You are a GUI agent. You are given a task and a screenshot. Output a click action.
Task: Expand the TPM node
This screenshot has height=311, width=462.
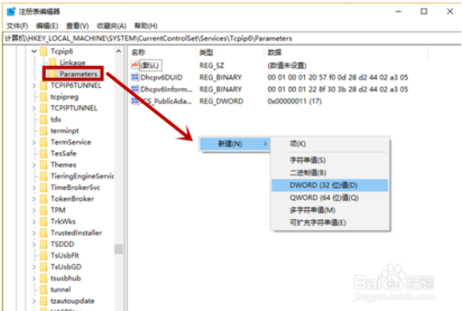coord(34,210)
